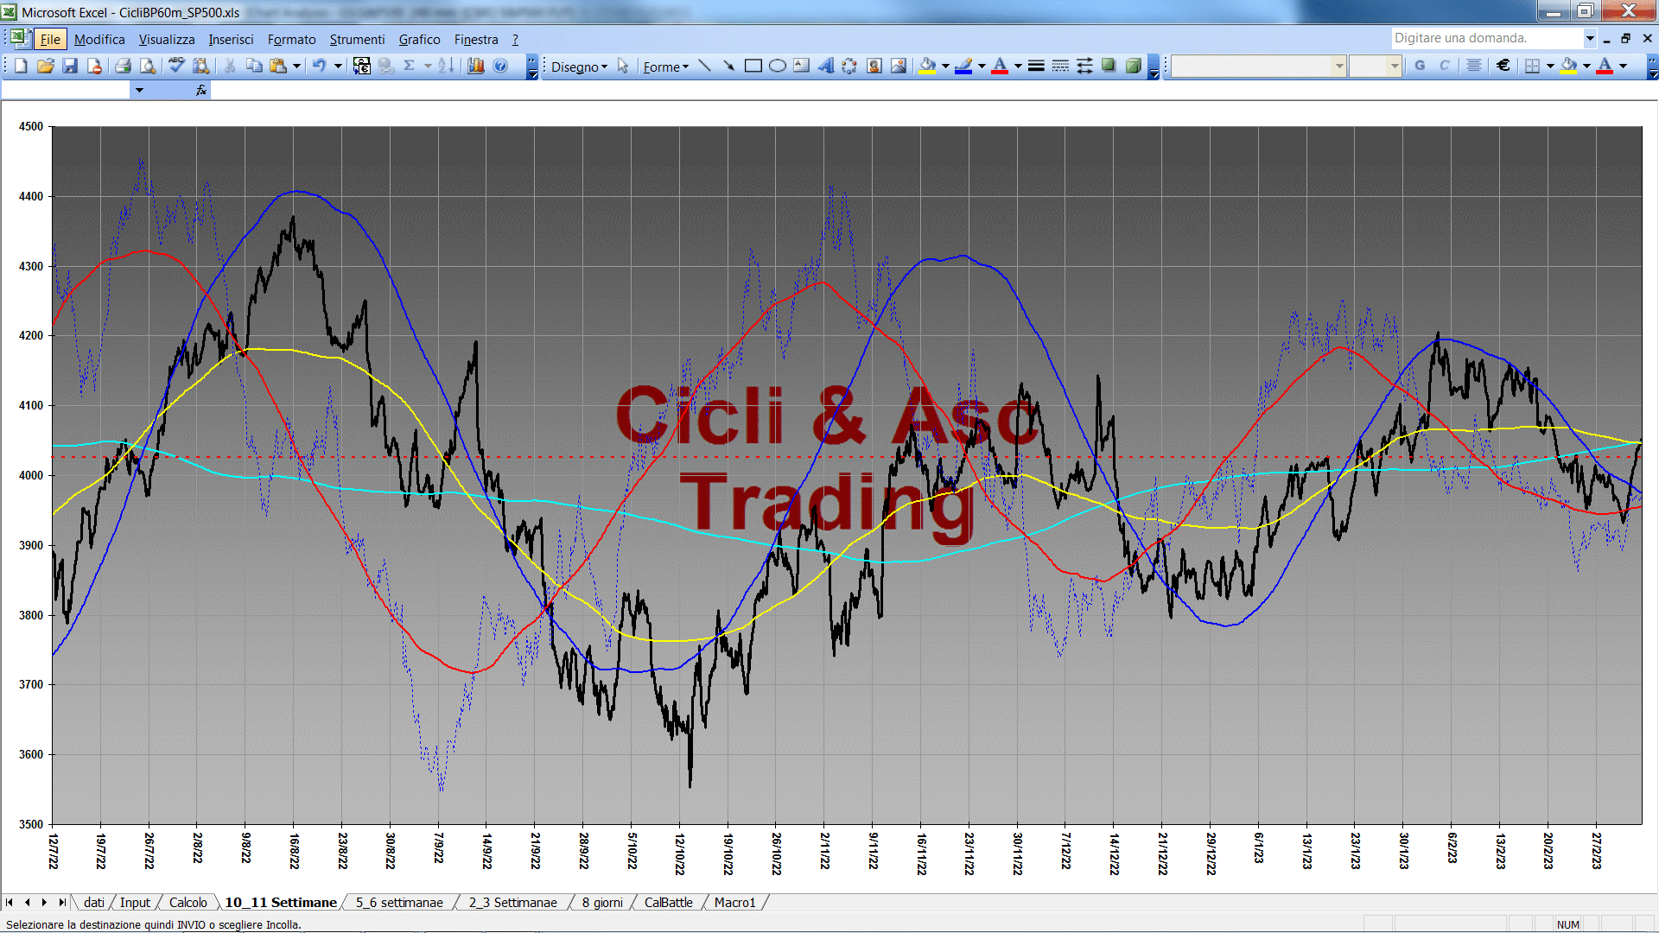The height and width of the screenshot is (933, 1659).
Task: Run the spelling check ABC icon
Action: [176, 66]
